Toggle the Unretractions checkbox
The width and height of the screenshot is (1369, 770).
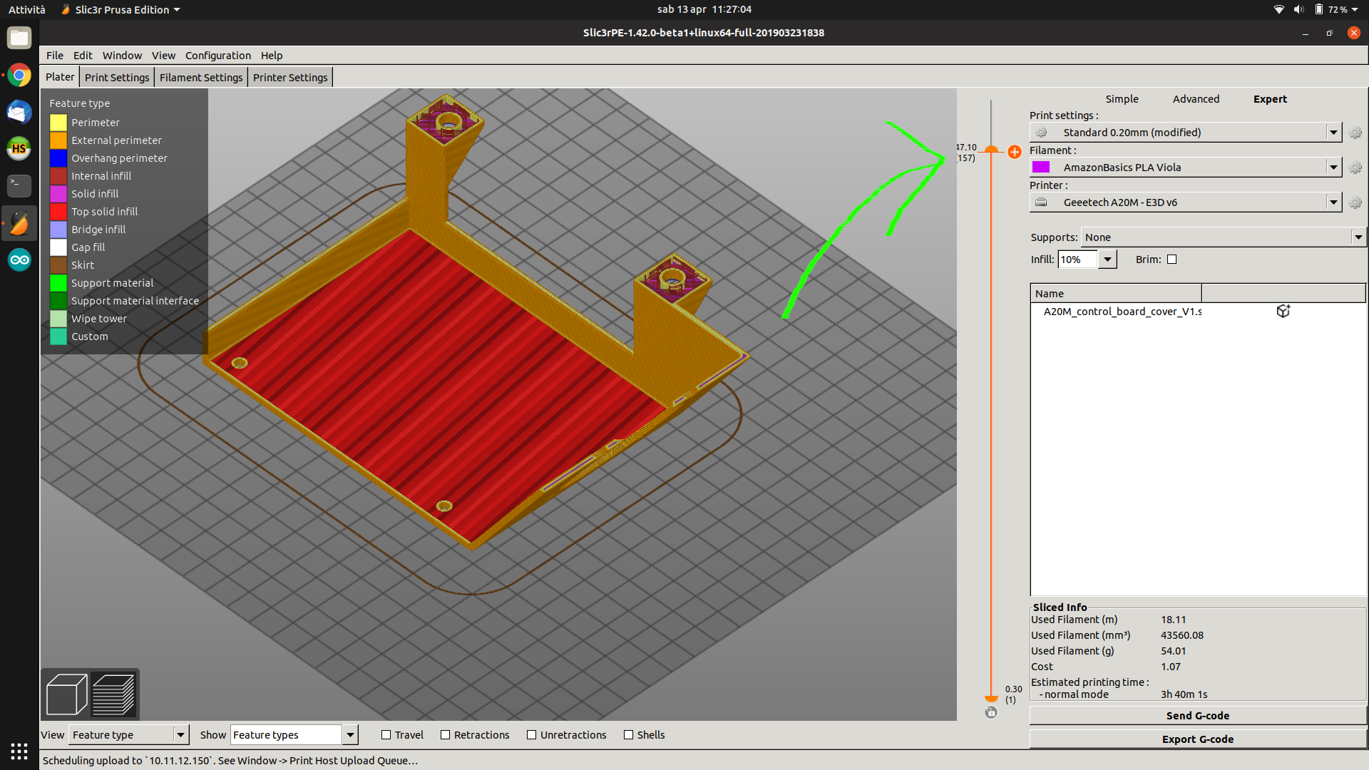point(531,735)
